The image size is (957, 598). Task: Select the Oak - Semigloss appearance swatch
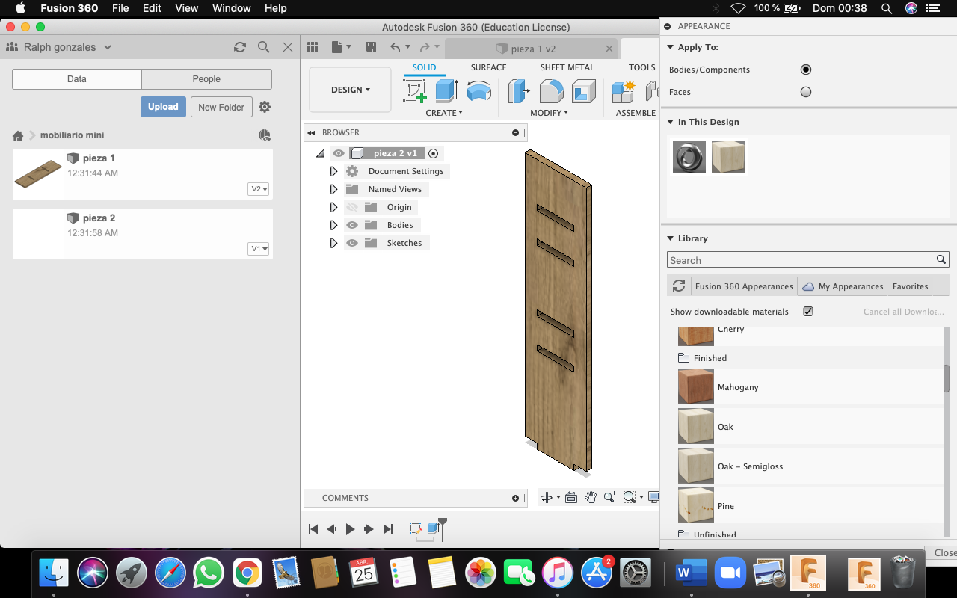(696, 466)
